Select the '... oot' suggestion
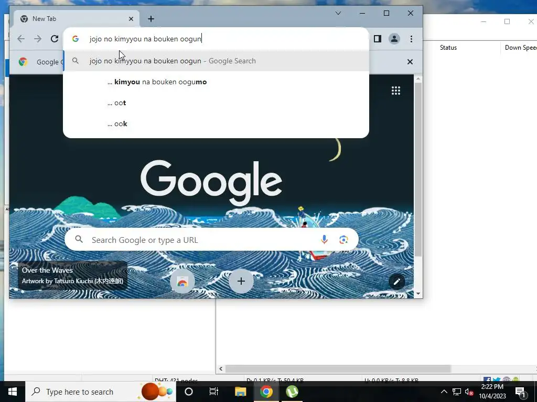537x402 pixels. click(216, 103)
